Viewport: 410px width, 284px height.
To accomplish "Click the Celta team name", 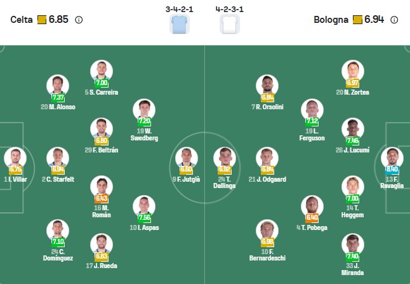I will 22,20.
